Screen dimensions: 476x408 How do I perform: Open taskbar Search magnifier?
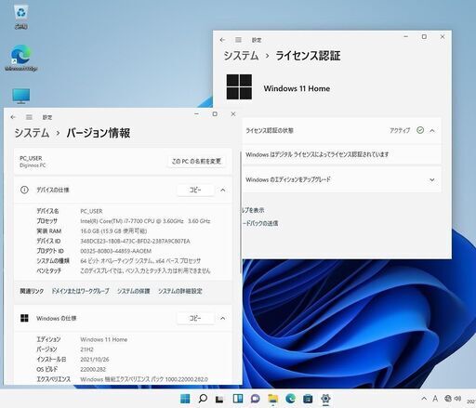203,399
